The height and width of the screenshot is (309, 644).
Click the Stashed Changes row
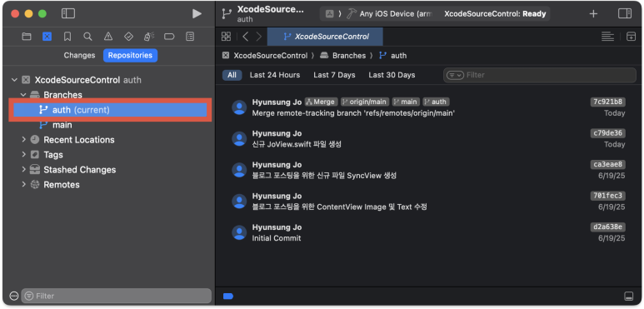[80, 169]
